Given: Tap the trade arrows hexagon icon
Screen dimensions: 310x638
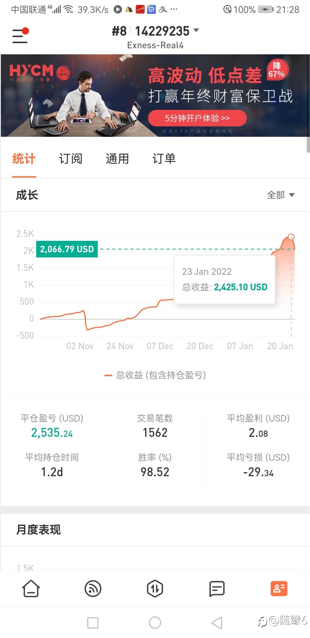Looking at the screenshot, I should tap(155, 589).
